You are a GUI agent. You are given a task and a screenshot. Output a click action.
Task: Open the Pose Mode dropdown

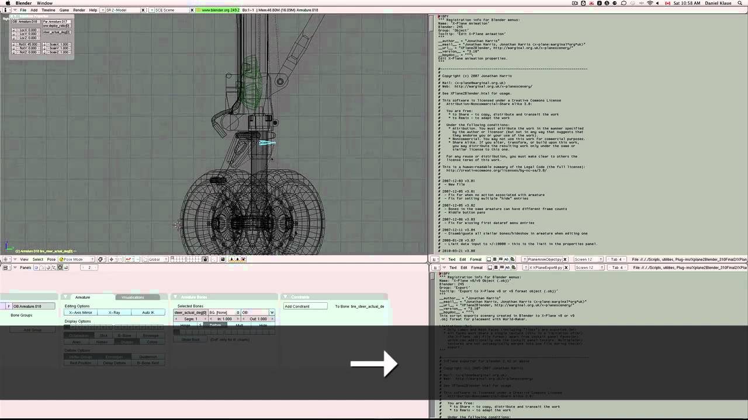[77, 259]
